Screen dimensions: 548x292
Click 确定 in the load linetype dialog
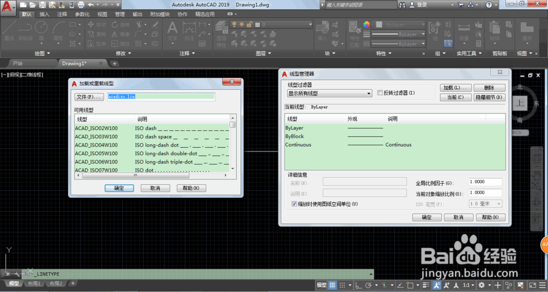tap(119, 188)
